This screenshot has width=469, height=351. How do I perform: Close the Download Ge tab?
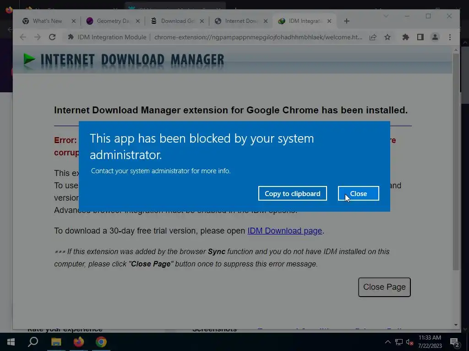(x=202, y=21)
